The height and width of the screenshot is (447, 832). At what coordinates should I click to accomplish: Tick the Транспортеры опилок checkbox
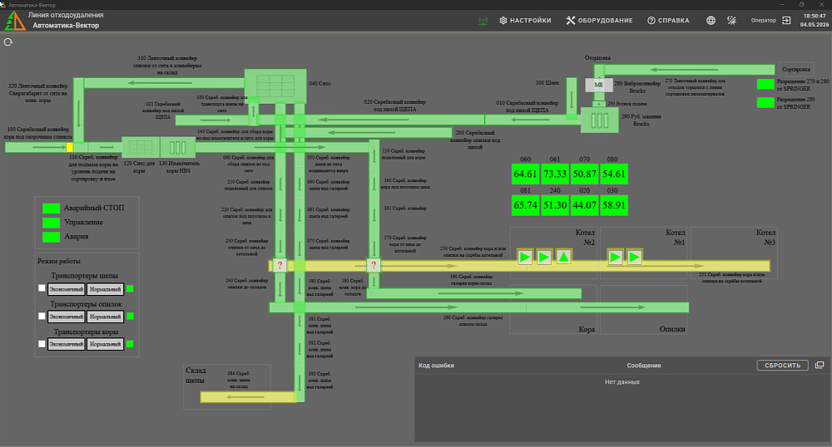pyautogui.click(x=42, y=317)
